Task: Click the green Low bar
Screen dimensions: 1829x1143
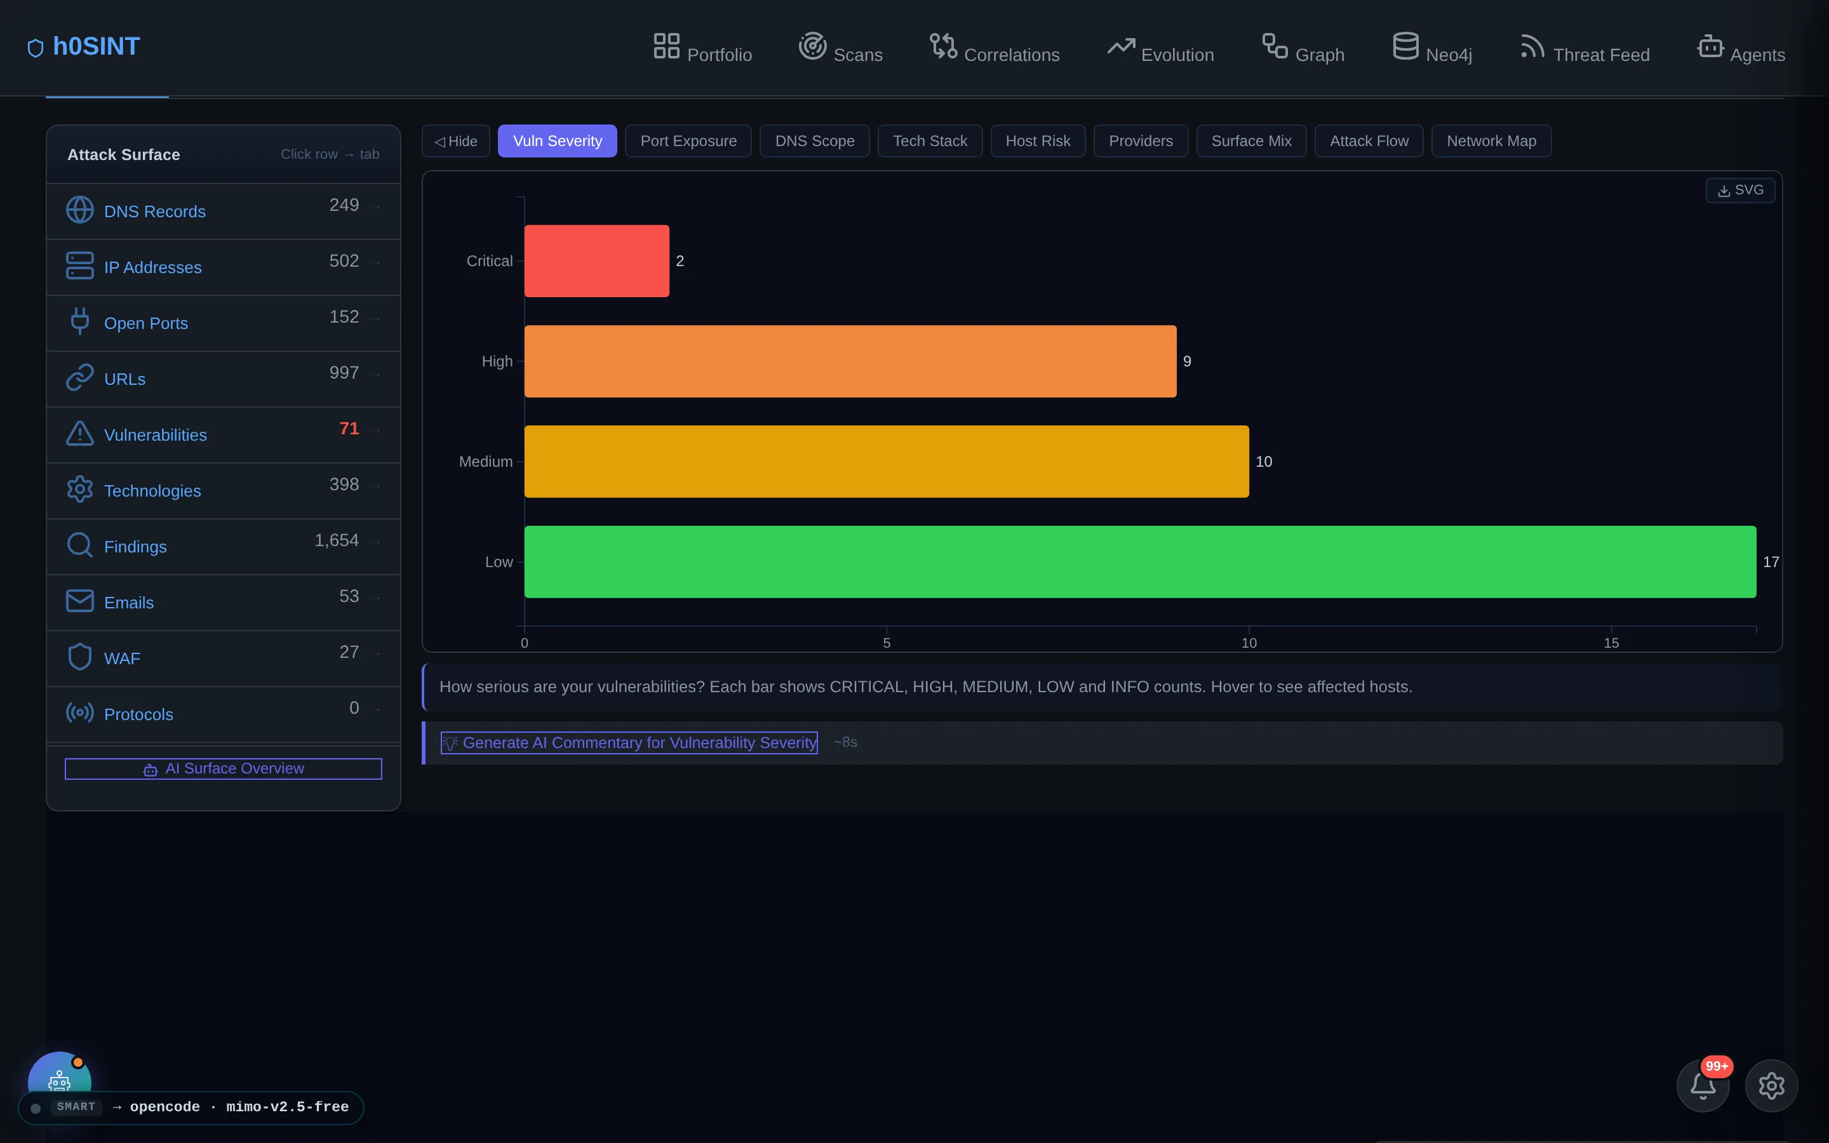Action: pos(1140,562)
